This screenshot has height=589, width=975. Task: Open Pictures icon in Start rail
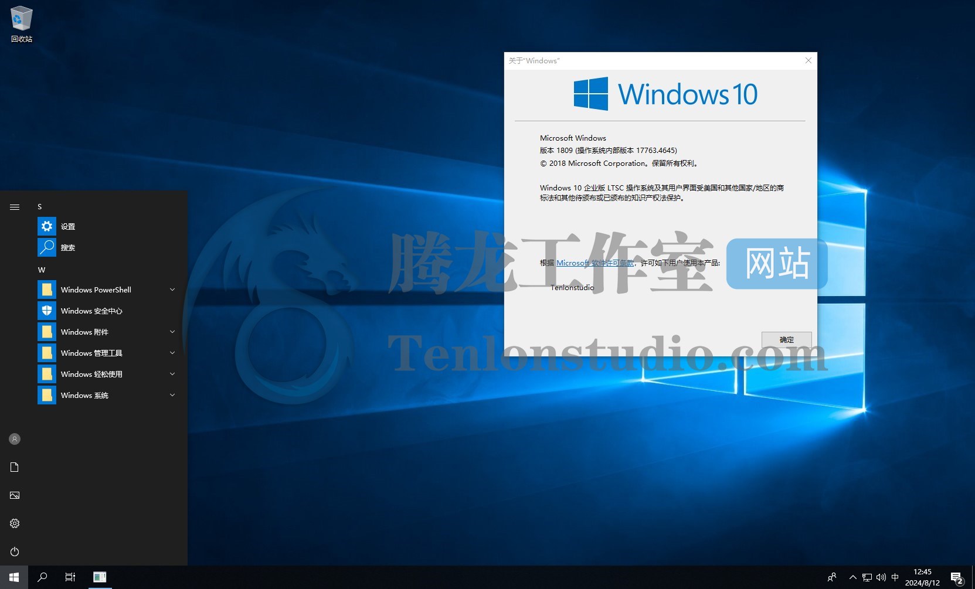[15, 495]
